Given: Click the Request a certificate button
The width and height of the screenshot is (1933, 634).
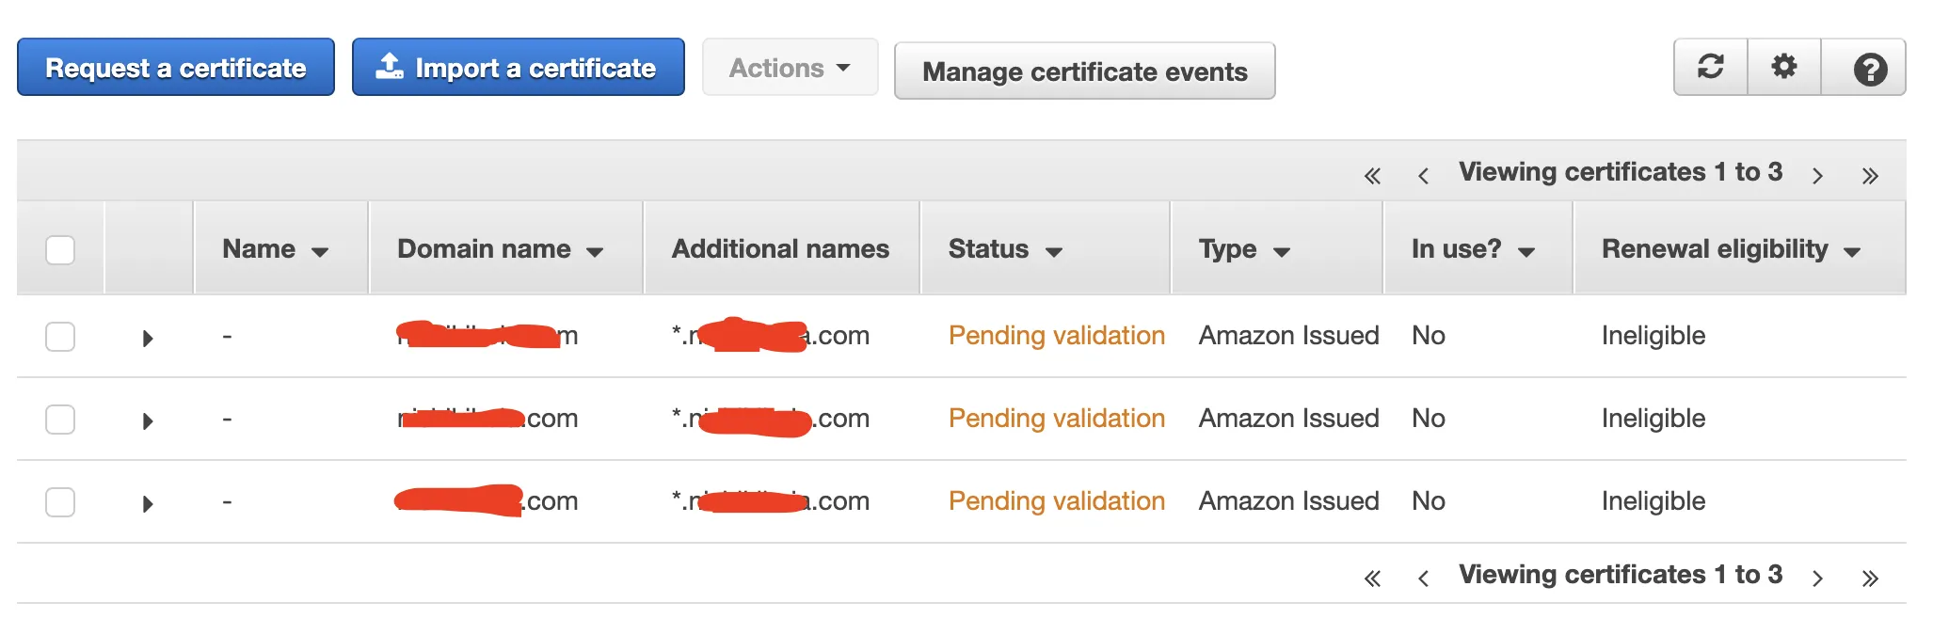Looking at the screenshot, I should (x=176, y=68).
